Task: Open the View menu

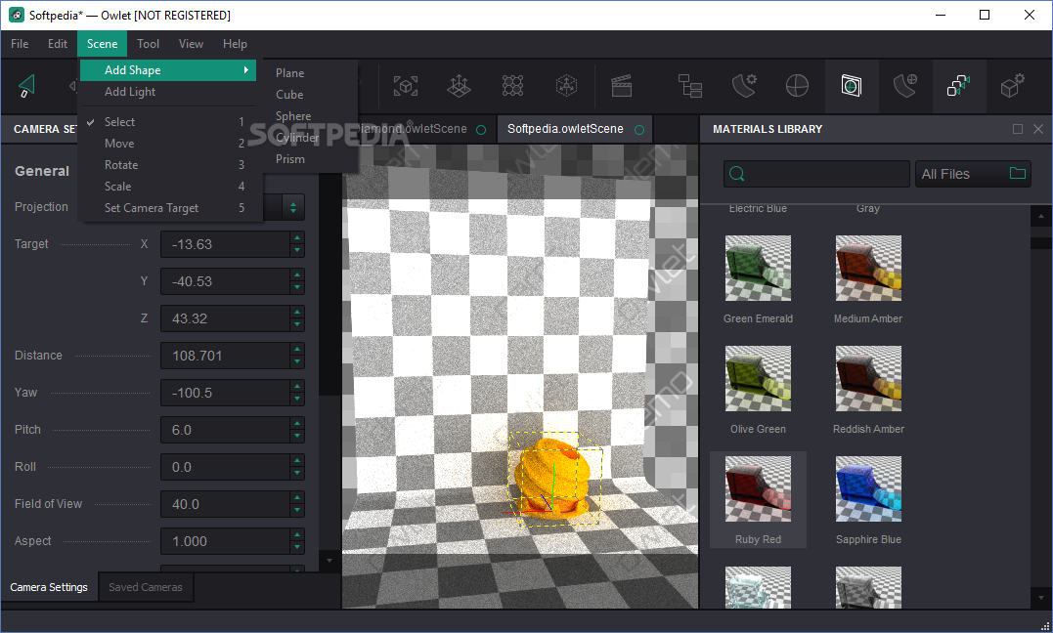Action: [191, 44]
